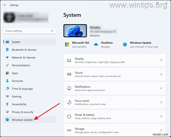The image size is (171, 137).
Task: Click the Display title text
Action: pos(79,59)
